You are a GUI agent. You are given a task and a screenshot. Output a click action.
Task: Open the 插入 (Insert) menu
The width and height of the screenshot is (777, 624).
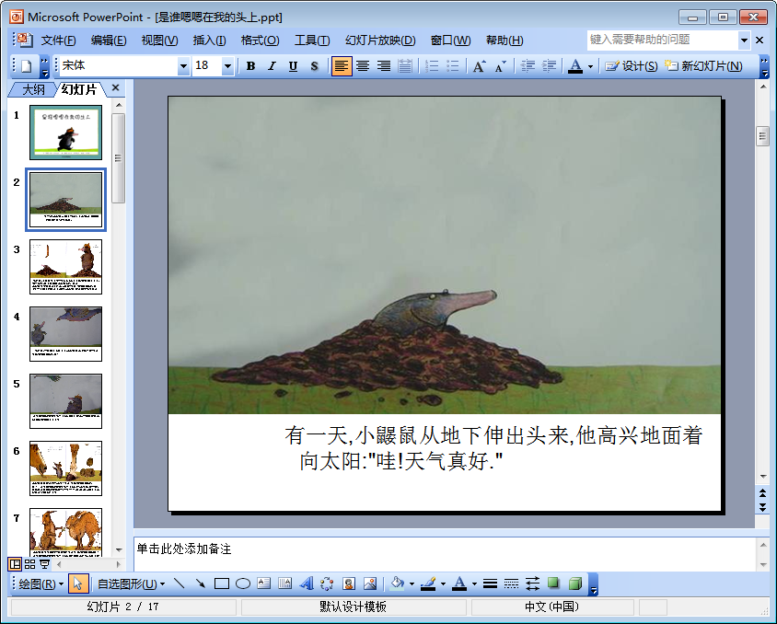coord(210,40)
